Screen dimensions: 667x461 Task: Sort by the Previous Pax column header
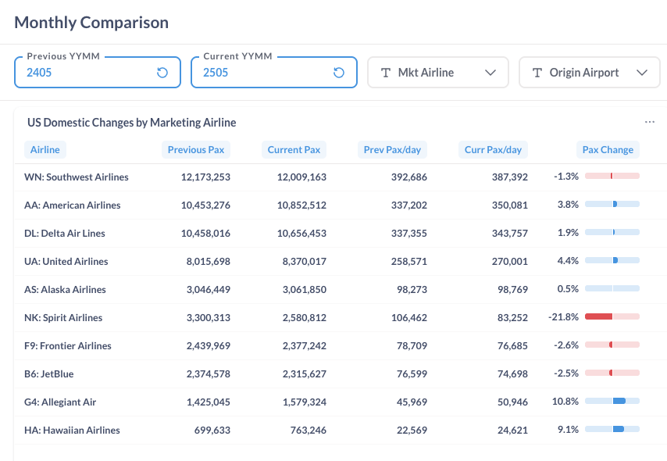click(x=196, y=150)
